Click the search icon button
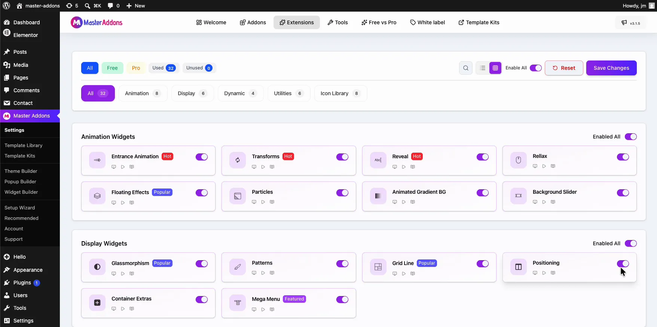The width and height of the screenshot is (657, 327). [466, 68]
